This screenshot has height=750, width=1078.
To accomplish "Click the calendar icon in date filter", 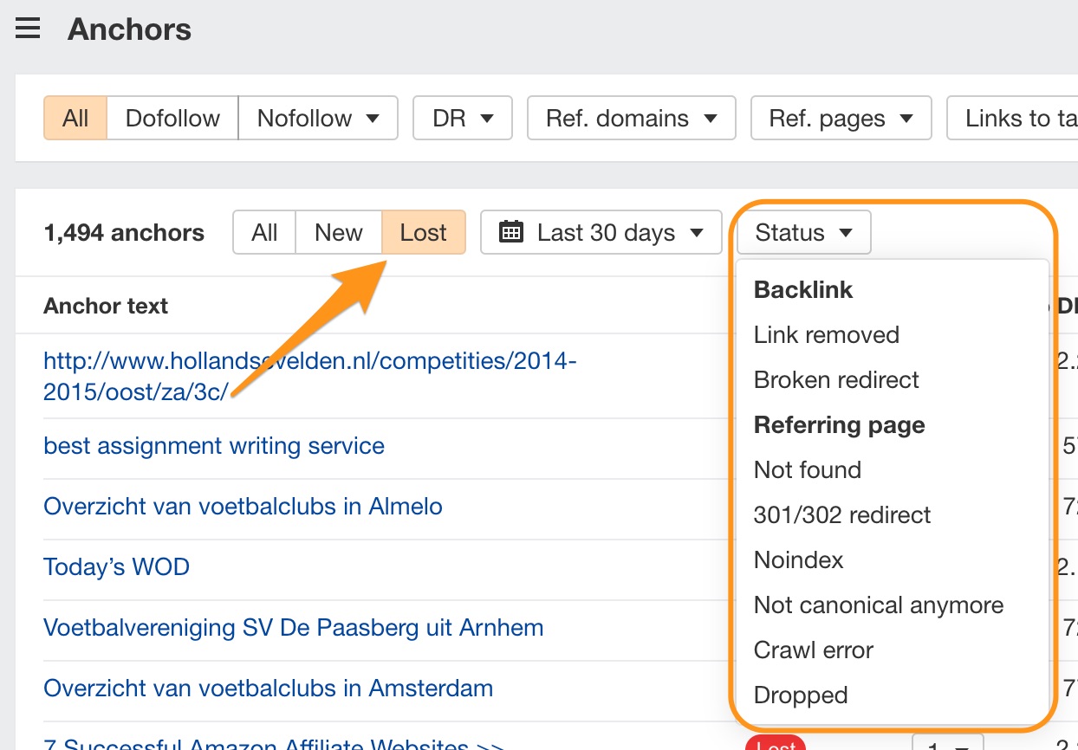I will (512, 233).
